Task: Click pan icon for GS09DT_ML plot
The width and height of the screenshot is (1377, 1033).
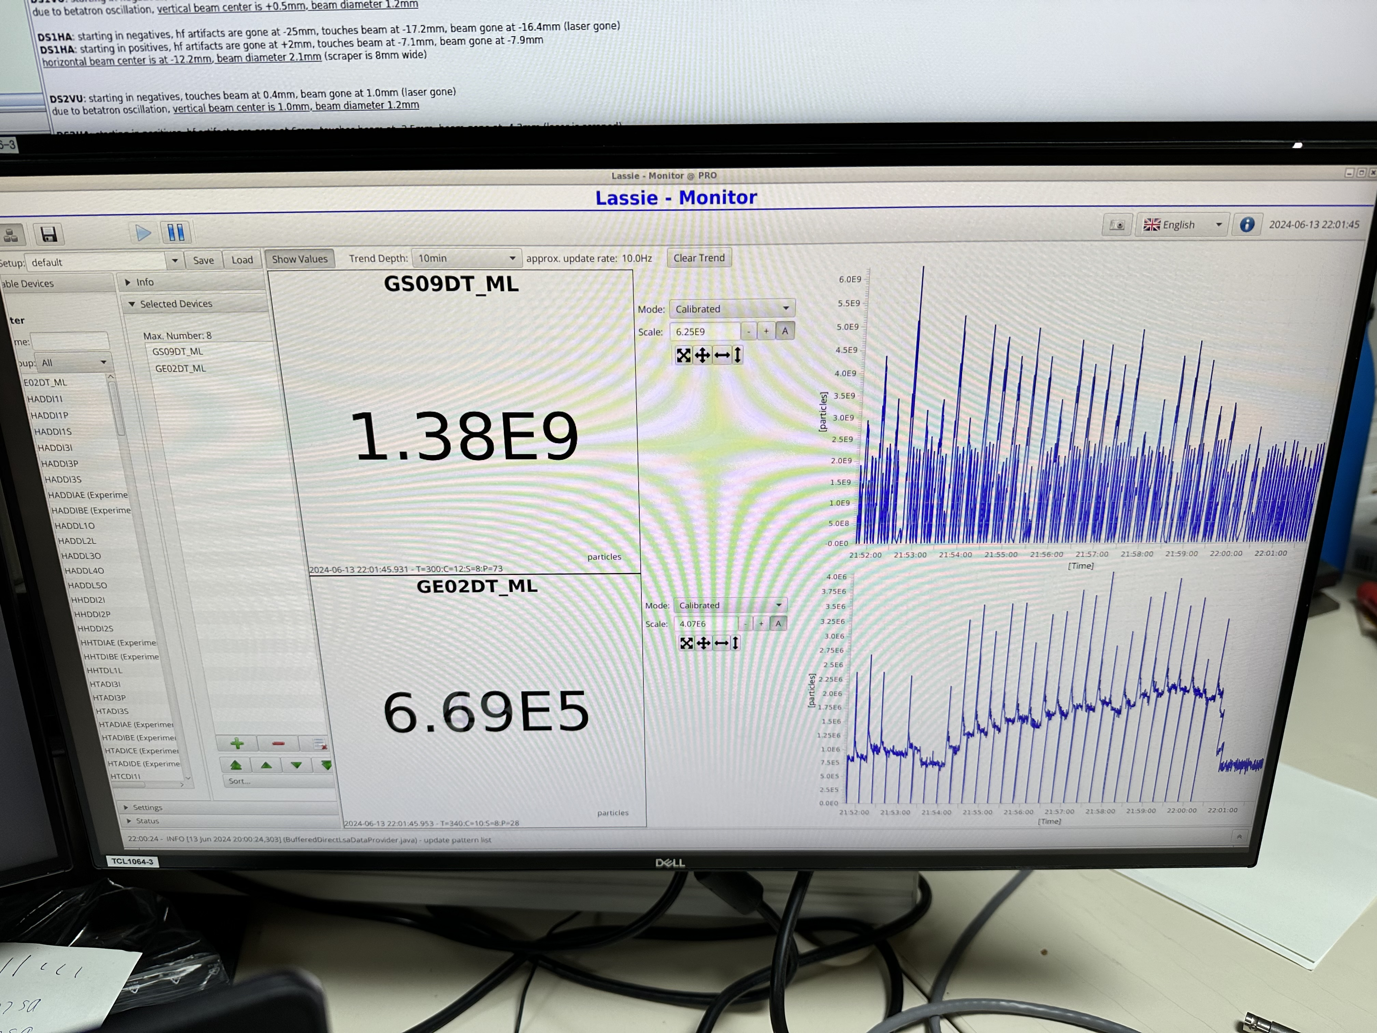Action: [x=702, y=355]
